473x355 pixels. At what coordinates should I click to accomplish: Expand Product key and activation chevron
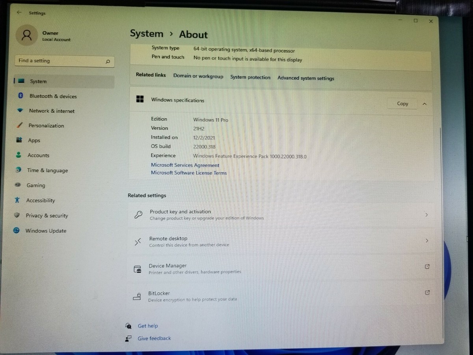point(426,215)
